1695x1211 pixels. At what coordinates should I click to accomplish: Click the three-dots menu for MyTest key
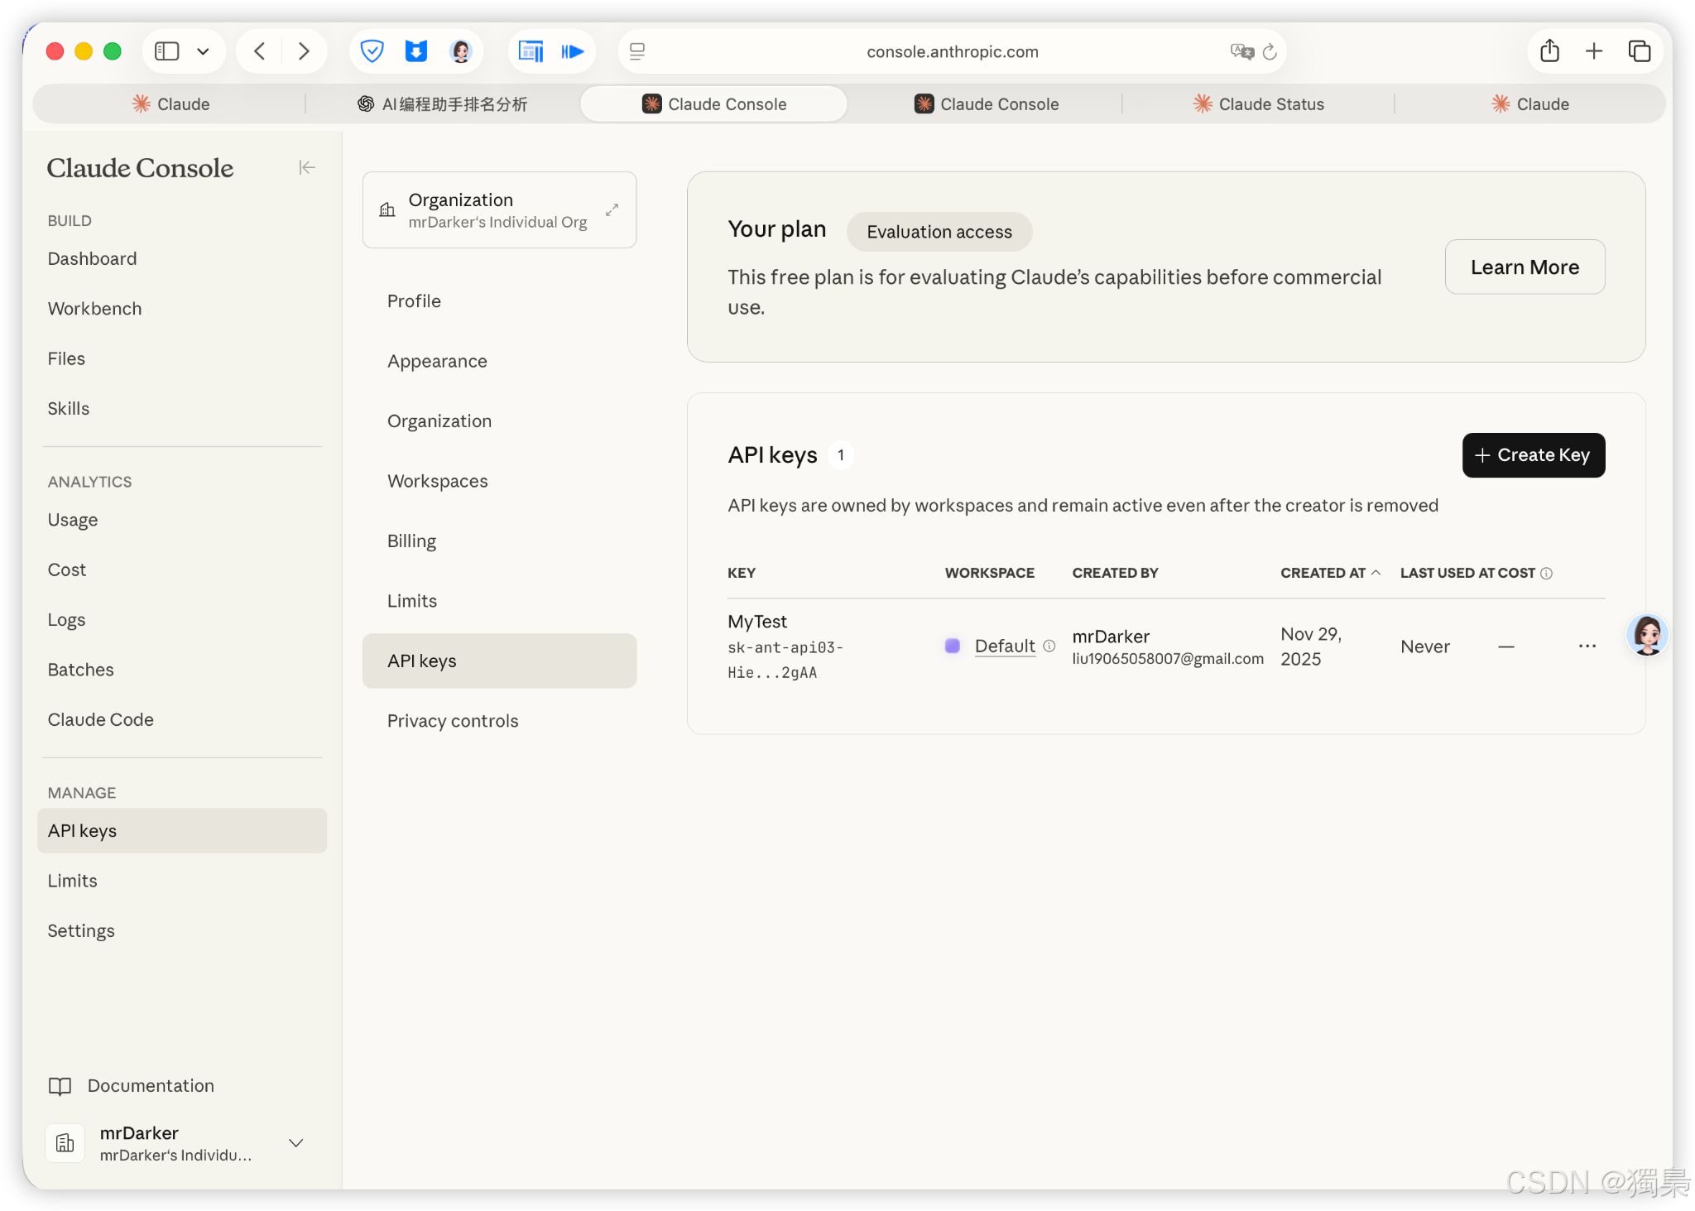pyautogui.click(x=1587, y=646)
